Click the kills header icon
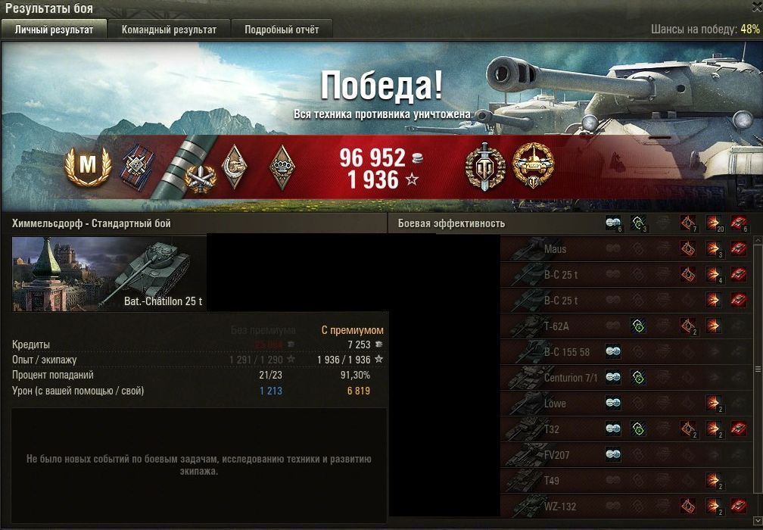 [739, 223]
